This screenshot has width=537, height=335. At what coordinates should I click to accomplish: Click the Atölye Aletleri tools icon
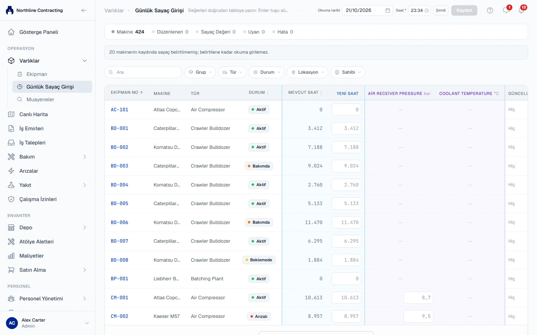point(11,242)
